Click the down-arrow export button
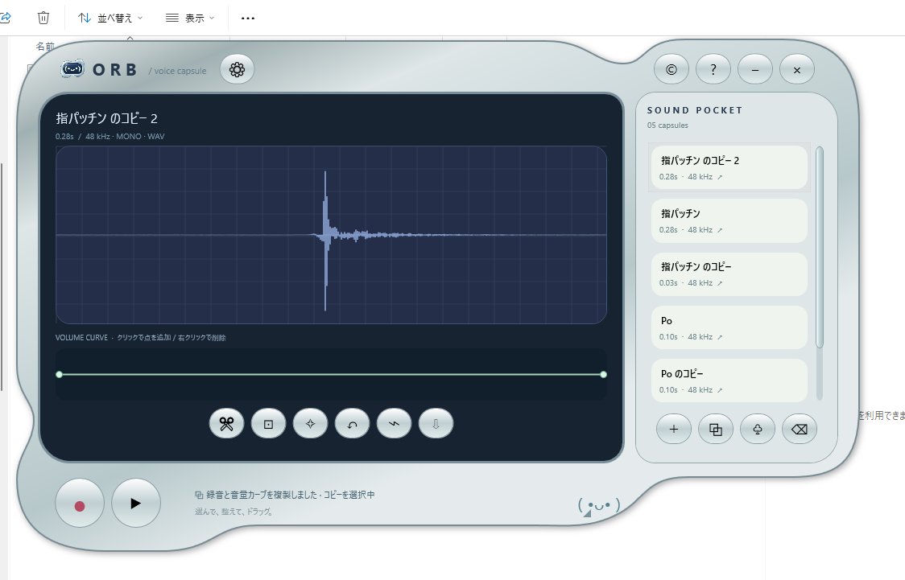The image size is (905, 580). pos(436,424)
